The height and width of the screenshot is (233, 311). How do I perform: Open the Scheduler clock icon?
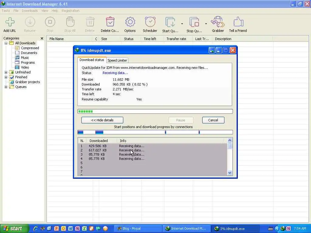(150, 22)
